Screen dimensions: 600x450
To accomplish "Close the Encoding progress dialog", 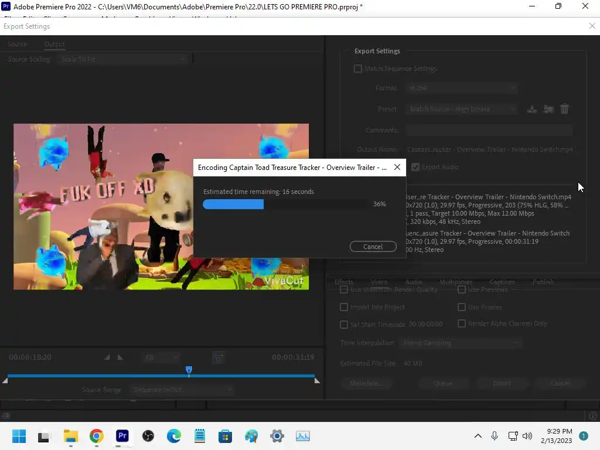I will pyautogui.click(x=397, y=167).
